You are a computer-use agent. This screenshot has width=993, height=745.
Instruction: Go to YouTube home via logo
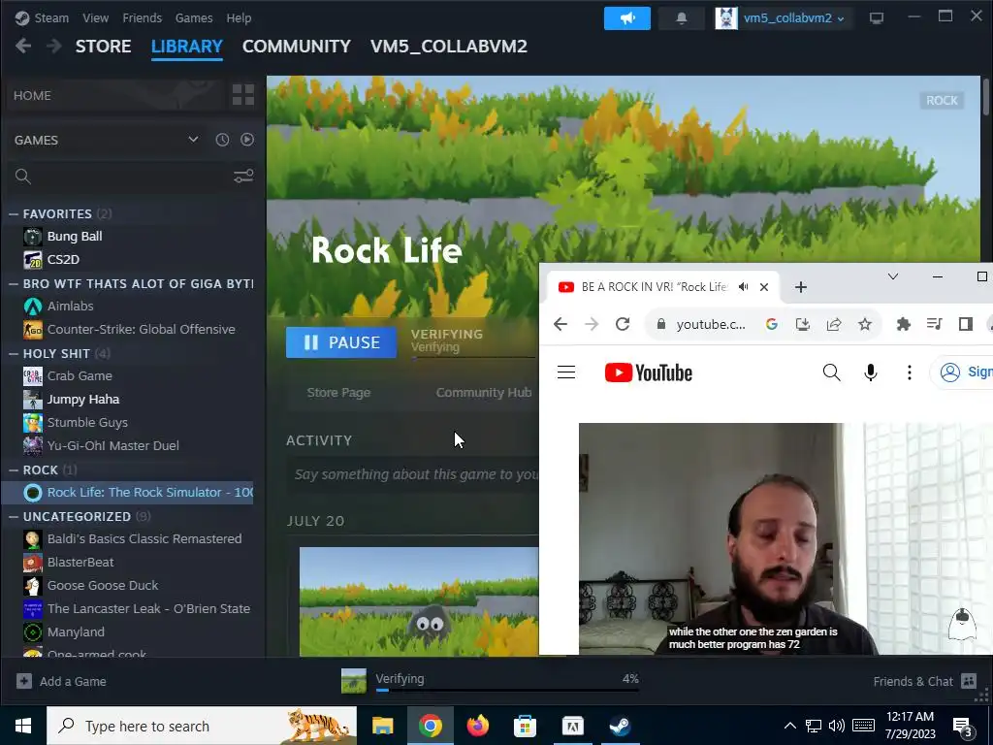649,372
